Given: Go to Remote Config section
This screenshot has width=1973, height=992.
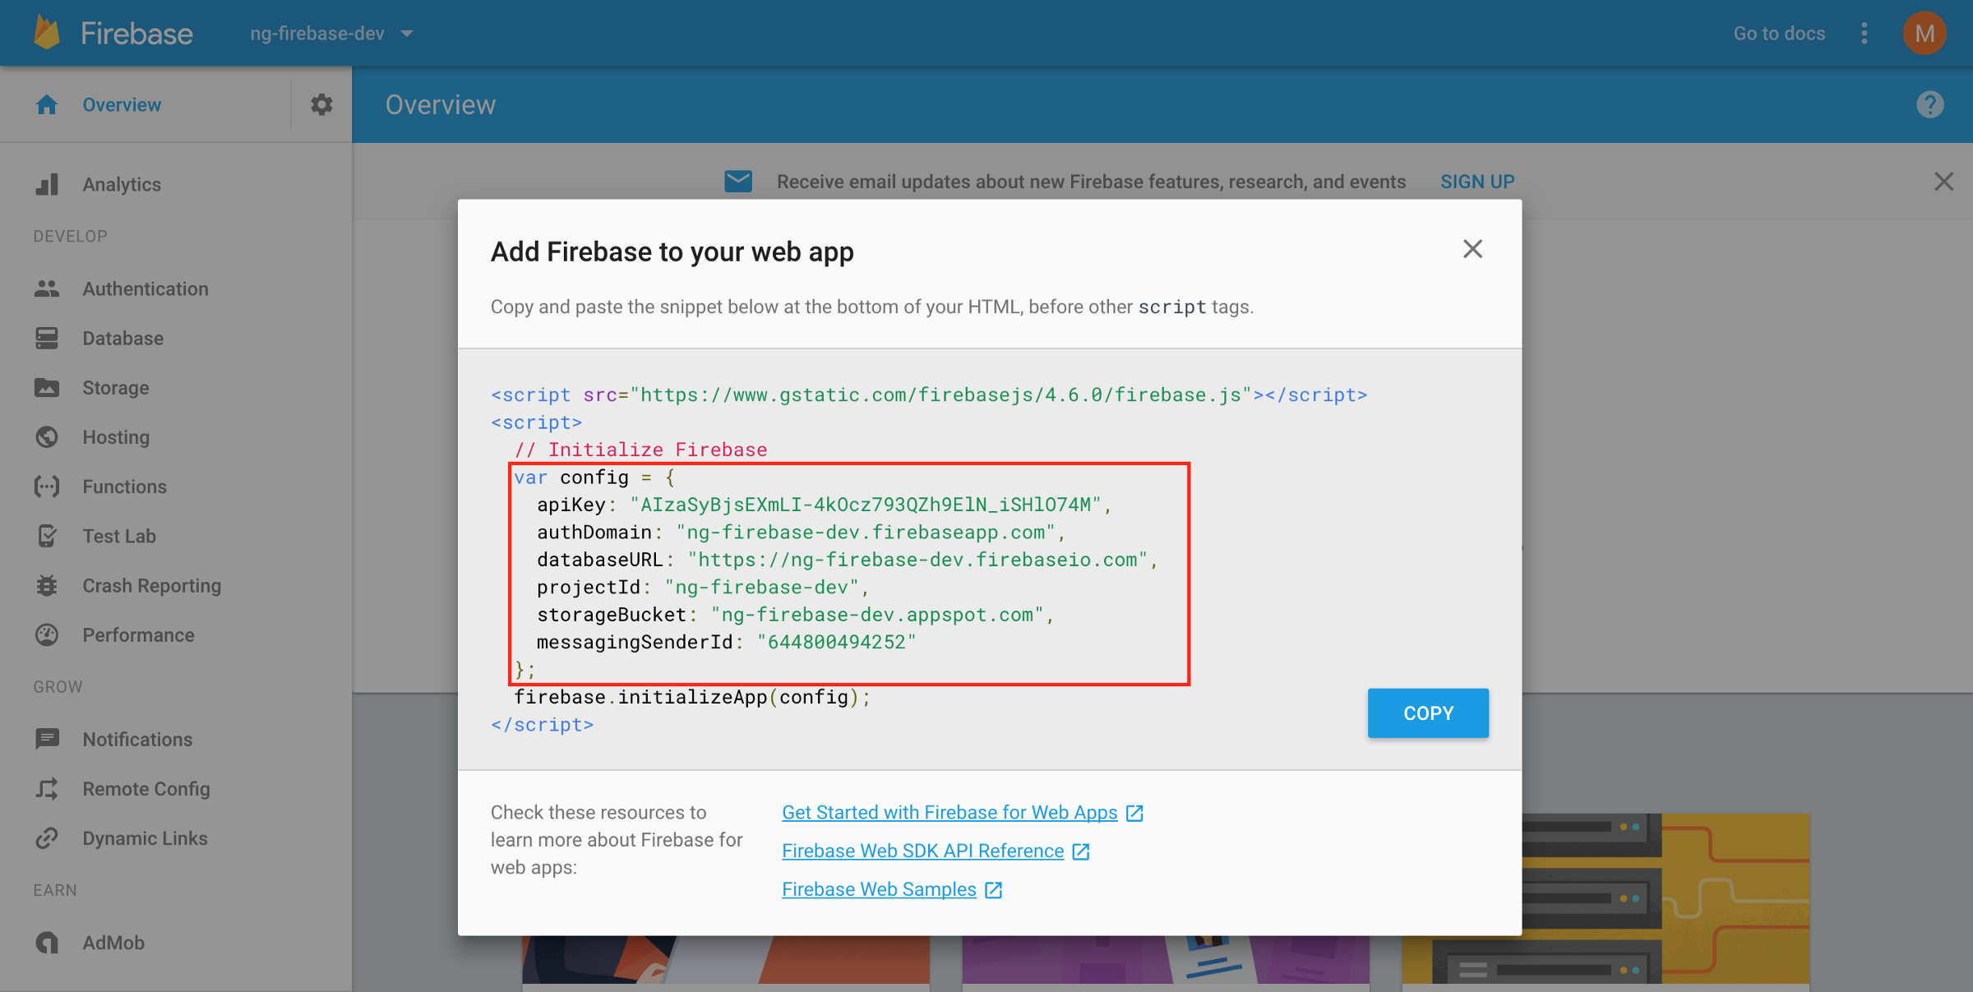Looking at the screenshot, I should 146,788.
